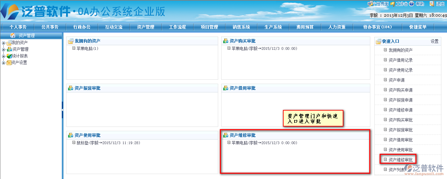Expand the 我的资产 tree node
Viewport: 447px width, 179px height.
4,43
